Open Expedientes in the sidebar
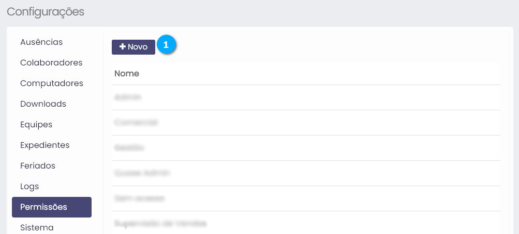 [x=45, y=145]
